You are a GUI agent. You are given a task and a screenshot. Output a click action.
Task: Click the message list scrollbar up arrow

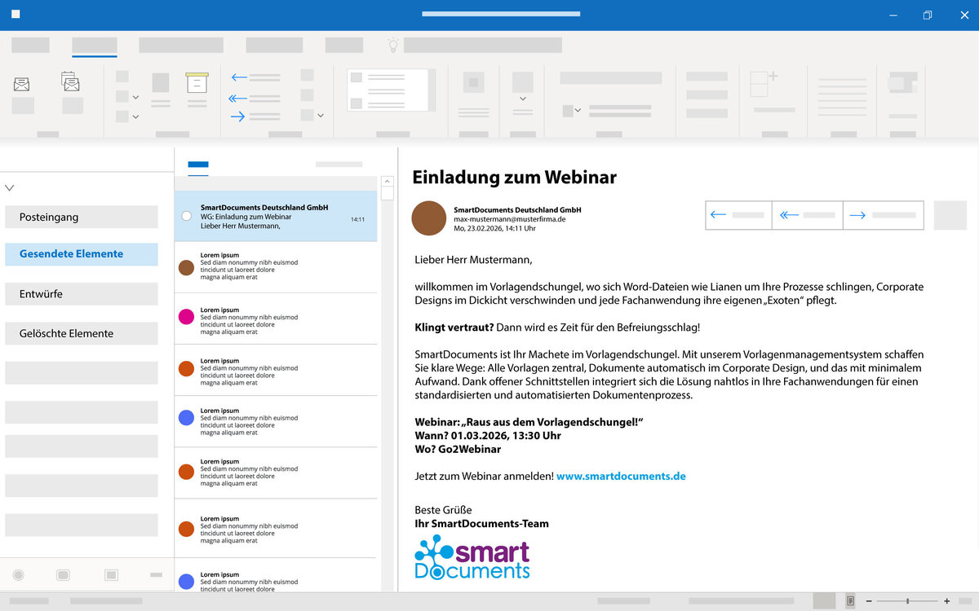[x=388, y=182]
